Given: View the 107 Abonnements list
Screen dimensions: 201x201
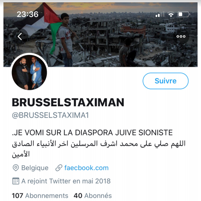Looking at the screenshot, I should click(40, 196).
